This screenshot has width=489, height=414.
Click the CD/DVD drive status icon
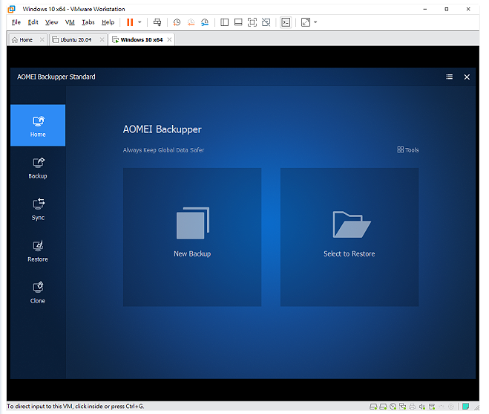(393, 407)
